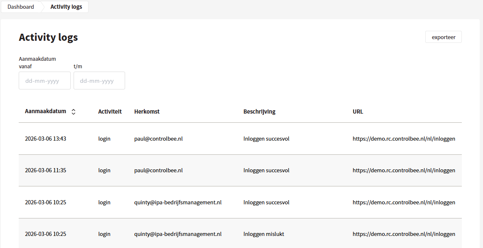The width and height of the screenshot is (483, 248).
Task: Click the URL in the 13:43 row
Action: [x=404, y=139]
